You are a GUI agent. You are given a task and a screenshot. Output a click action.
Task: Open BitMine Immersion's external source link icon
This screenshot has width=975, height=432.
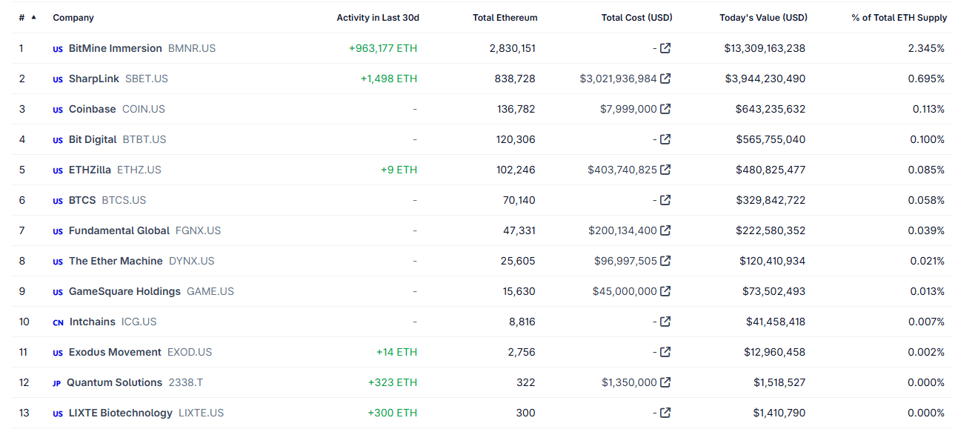(x=665, y=48)
